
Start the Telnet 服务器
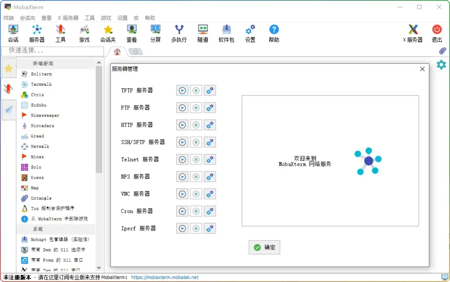182,160
